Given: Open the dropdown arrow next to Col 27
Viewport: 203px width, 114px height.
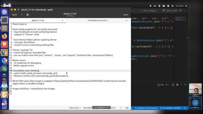Looking at the screenshot, I should pyautogui.click(x=121, y=108).
